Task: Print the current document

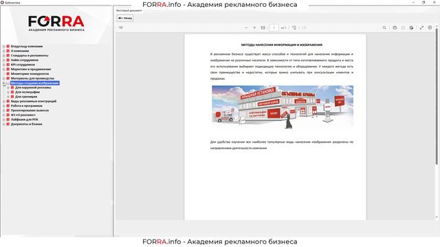Action: [395, 27]
